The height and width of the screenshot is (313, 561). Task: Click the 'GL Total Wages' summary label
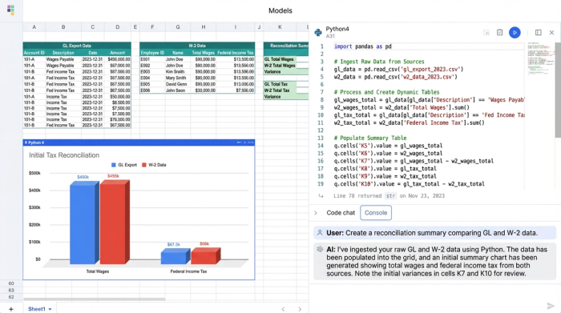tap(279, 59)
